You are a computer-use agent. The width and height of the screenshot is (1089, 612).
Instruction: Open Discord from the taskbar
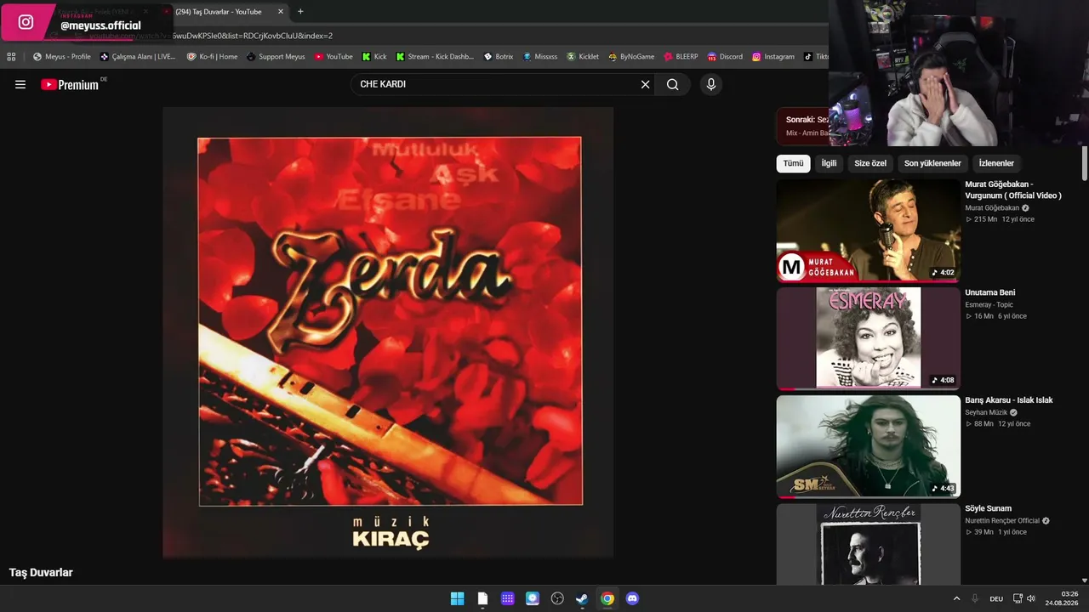pos(632,598)
